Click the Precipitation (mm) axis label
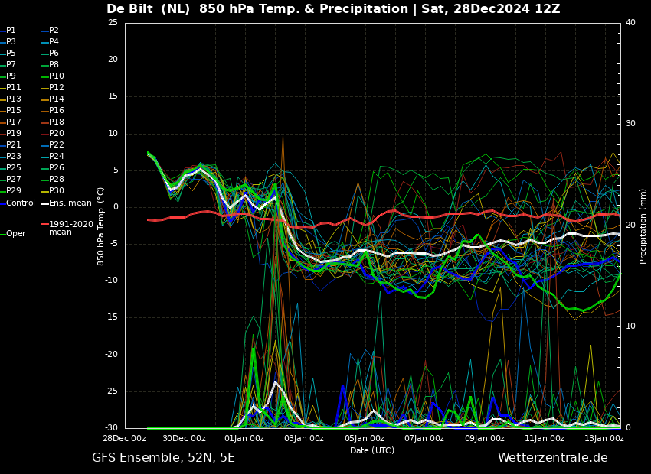 pyautogui.click(x=643, y=226)
